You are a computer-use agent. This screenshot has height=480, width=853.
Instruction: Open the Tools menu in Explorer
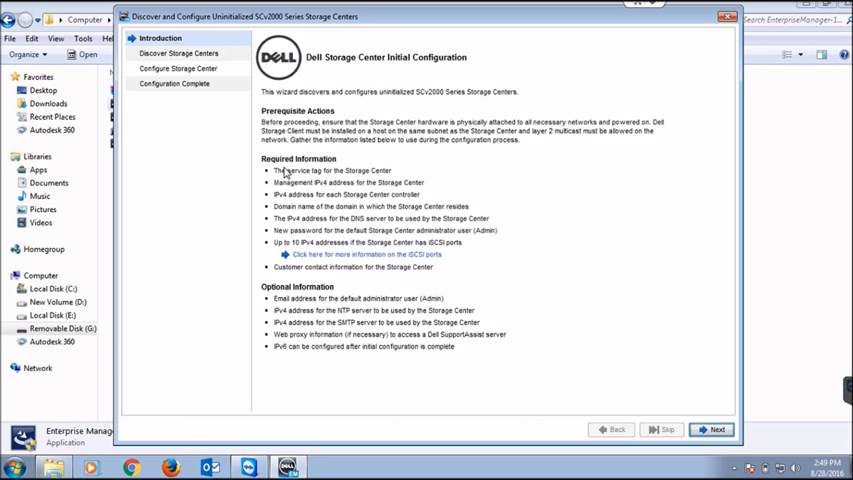point(83,38)
